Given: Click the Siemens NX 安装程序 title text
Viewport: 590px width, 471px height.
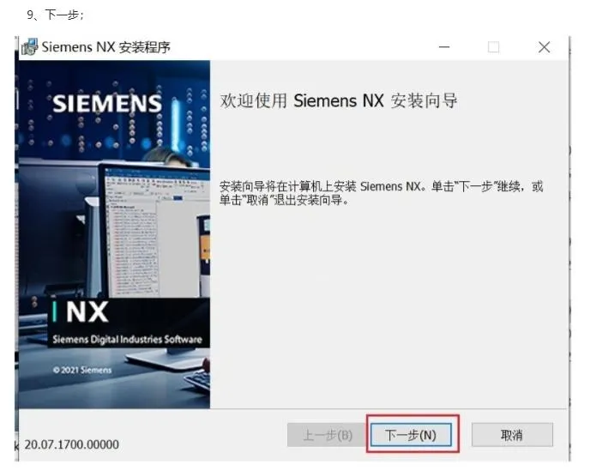Looking at the screenshot, I should click(105, 47).
